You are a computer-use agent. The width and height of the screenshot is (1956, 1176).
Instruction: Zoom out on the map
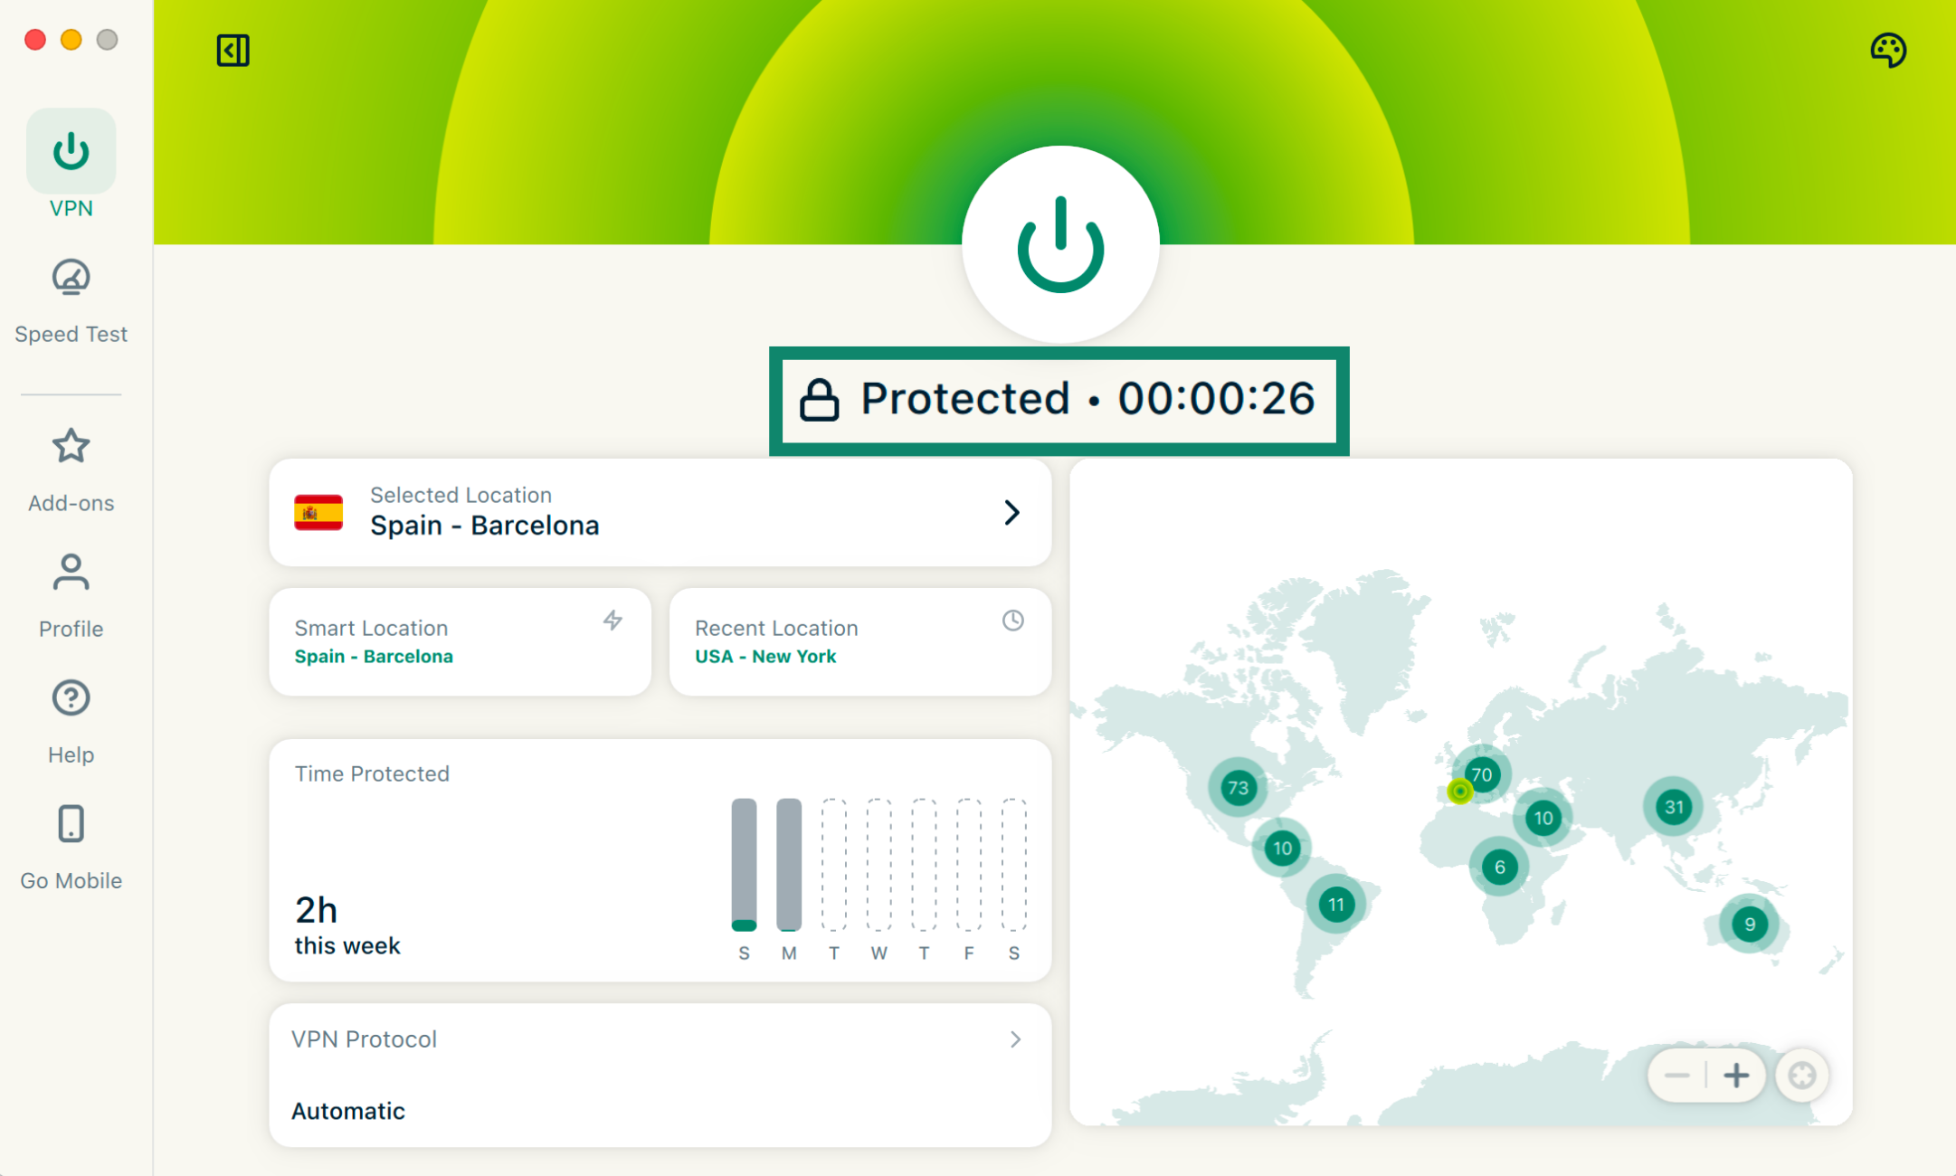(1676, 1076)
